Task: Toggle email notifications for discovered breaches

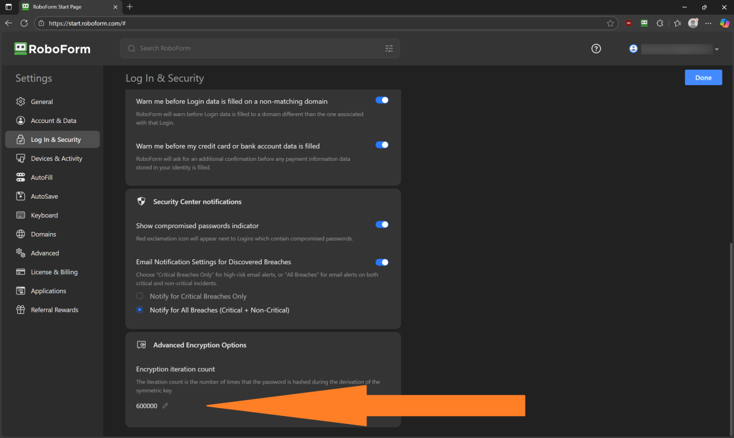Action: click(382, 262)
